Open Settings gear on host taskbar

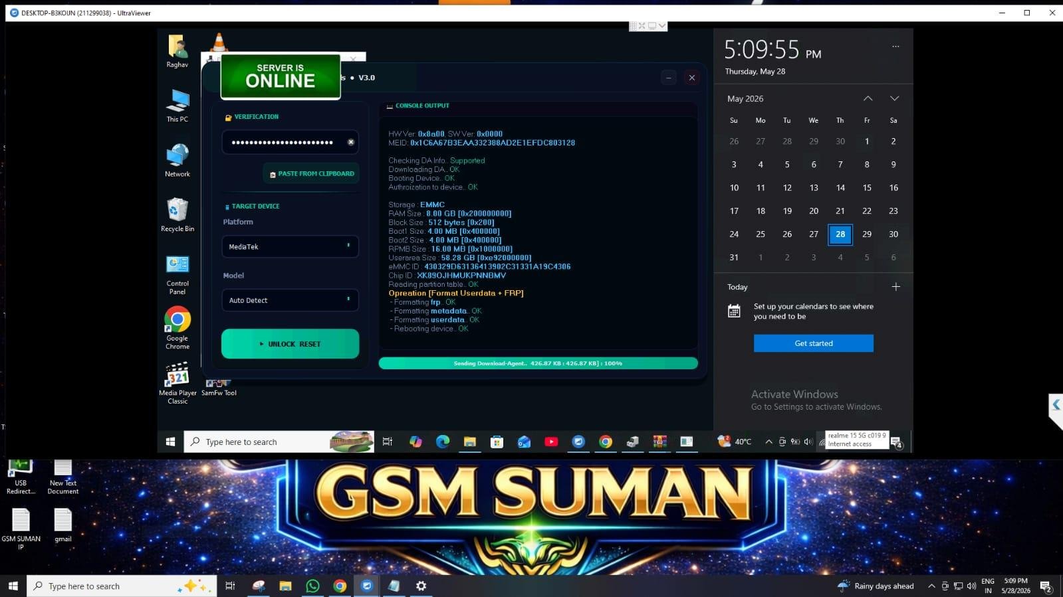pos(421,586)
